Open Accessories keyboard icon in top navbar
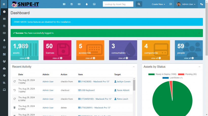 tap(79, 4)
